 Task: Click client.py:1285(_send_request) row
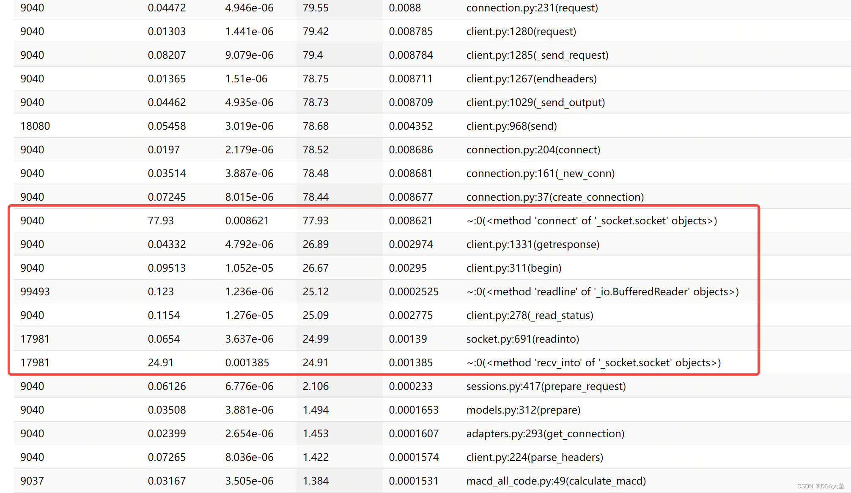(537, 55)
